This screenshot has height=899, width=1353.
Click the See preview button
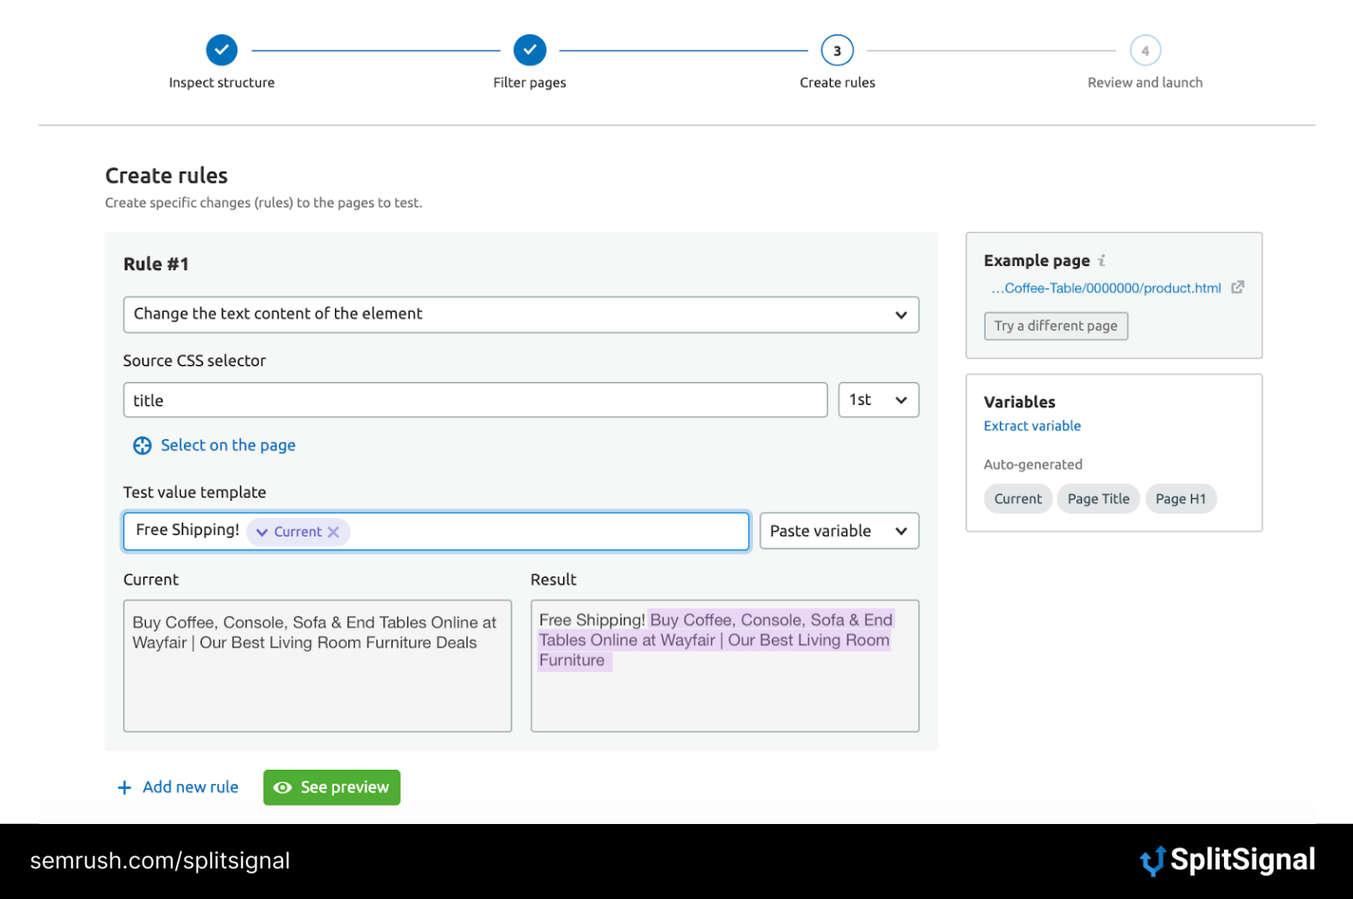coord(332,787)
